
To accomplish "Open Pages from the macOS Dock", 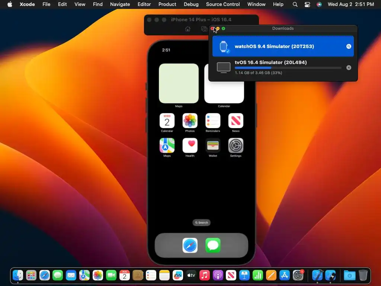I will (x=271, y=275).
